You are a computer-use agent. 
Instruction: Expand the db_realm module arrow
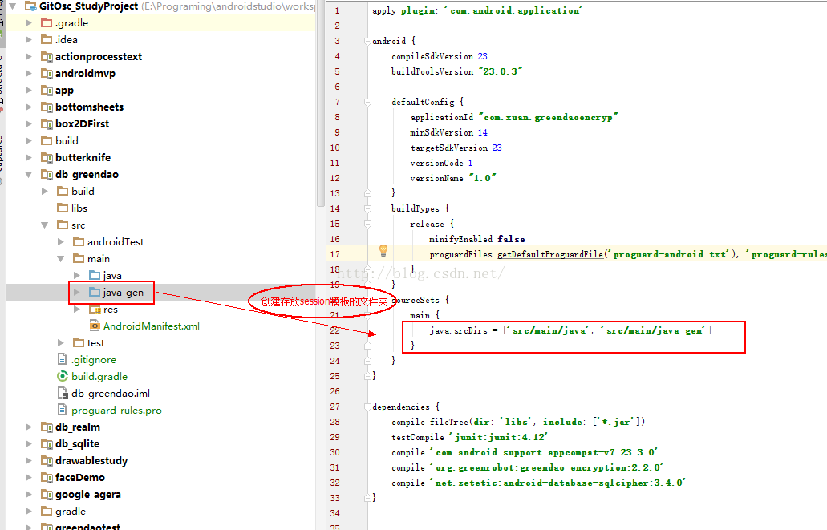pyautogui.click(x=29, y=427)
